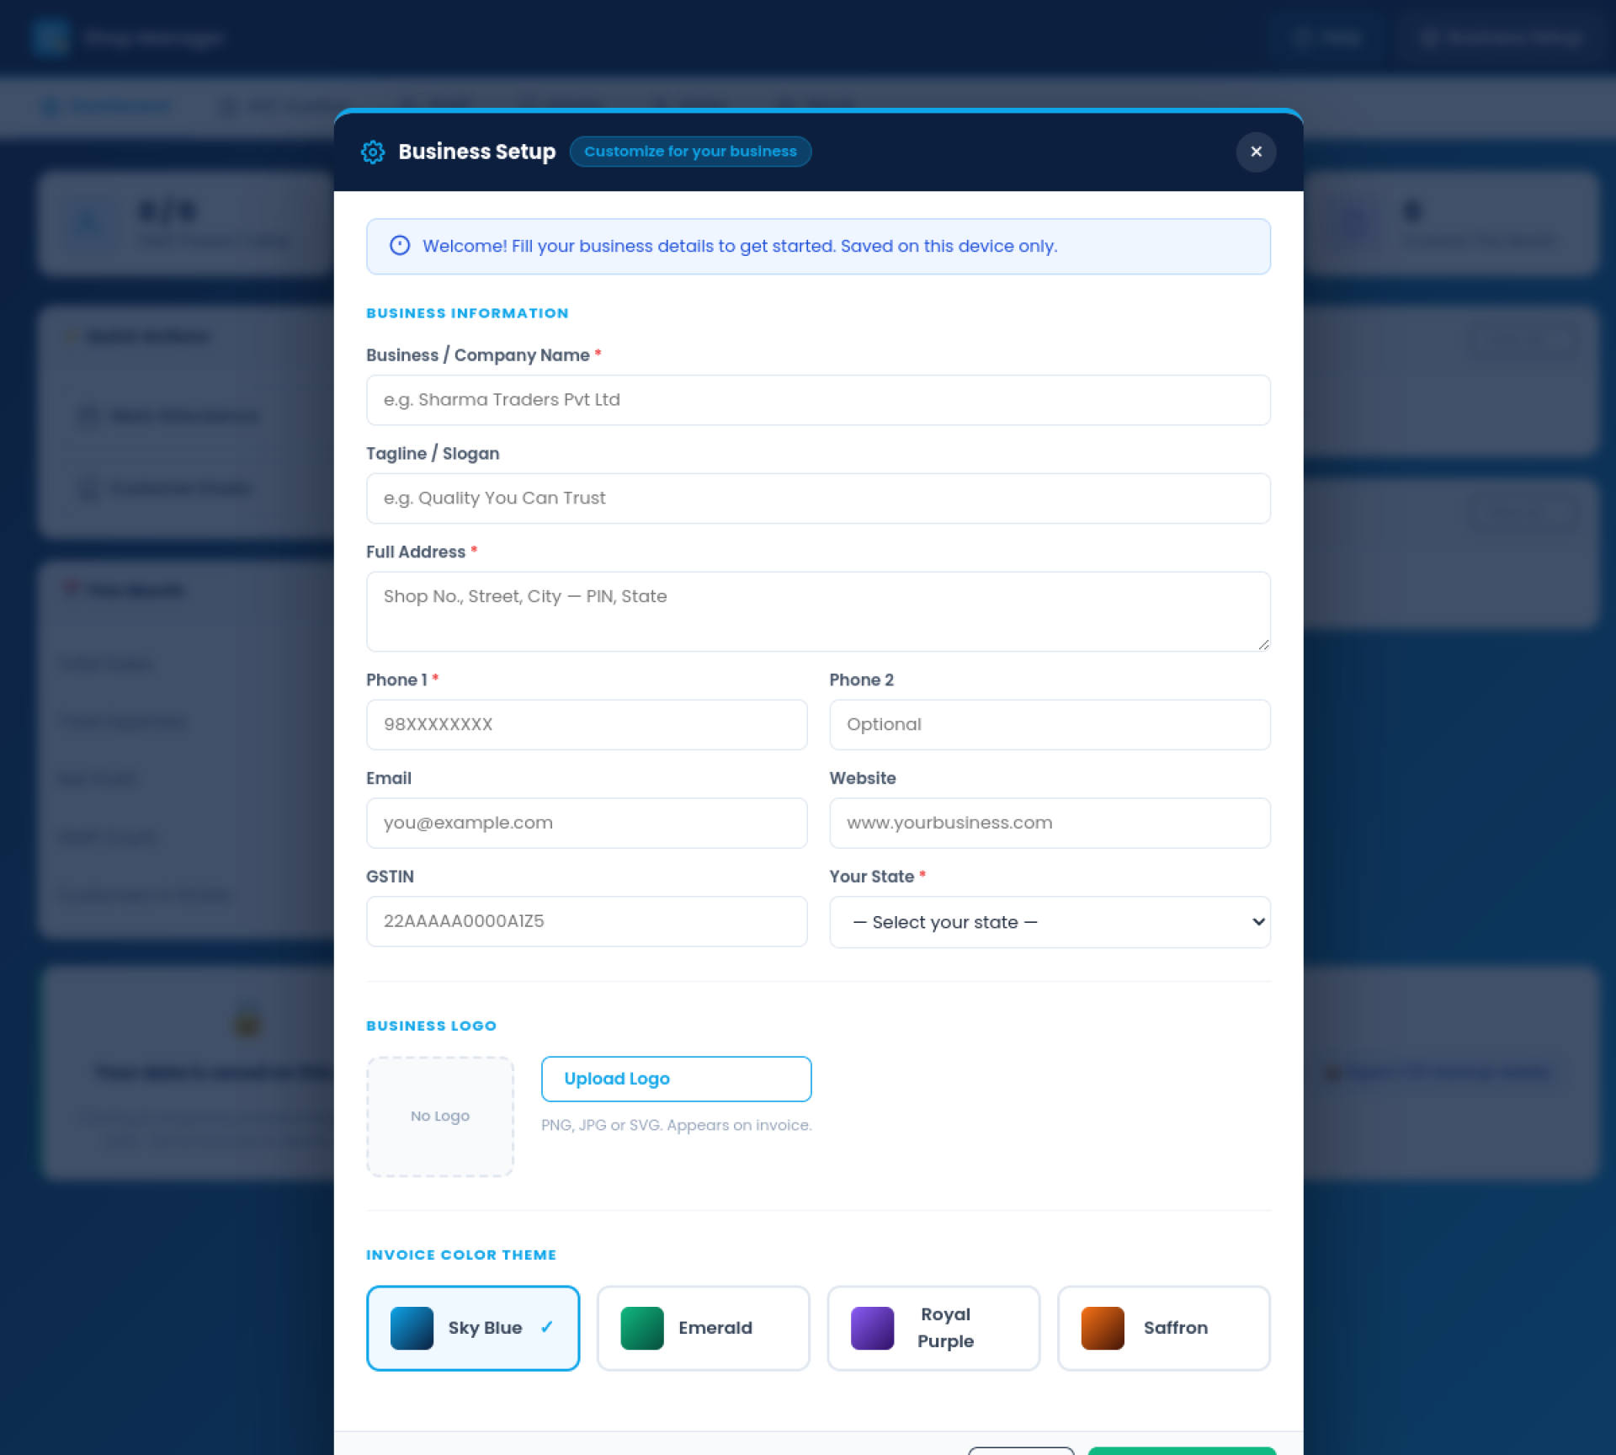
Task: Click the Sky Blue checkmark icon
Action: pyautogui.click(x=547, y=1327)
